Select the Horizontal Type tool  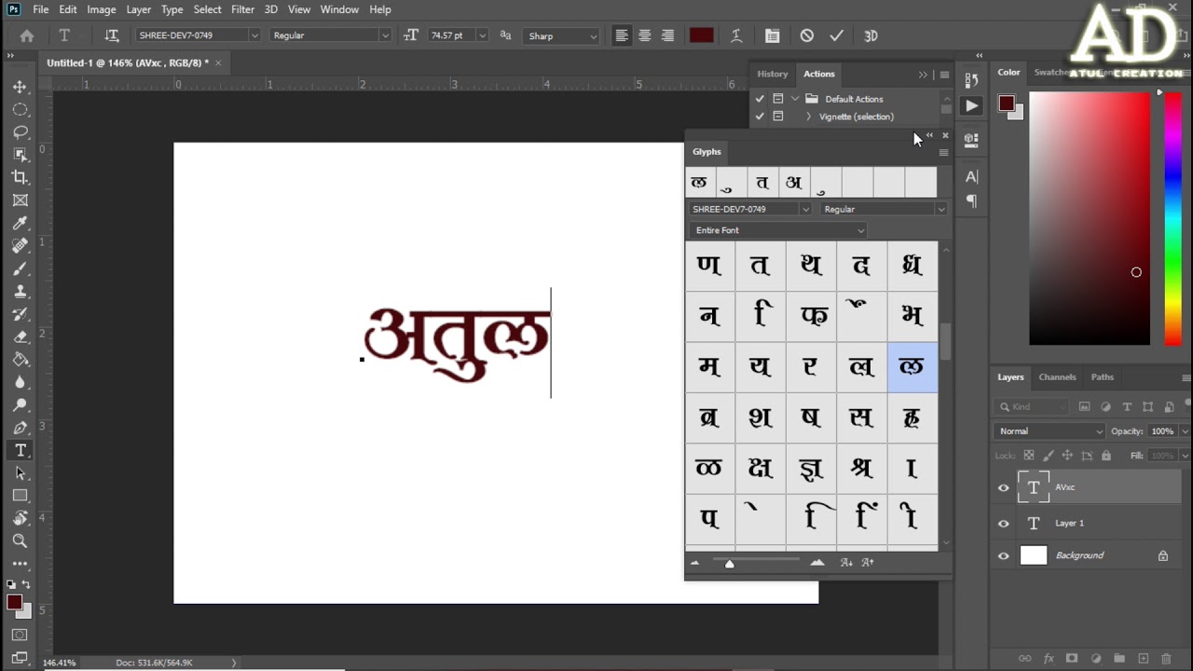[x=20, y=450]
